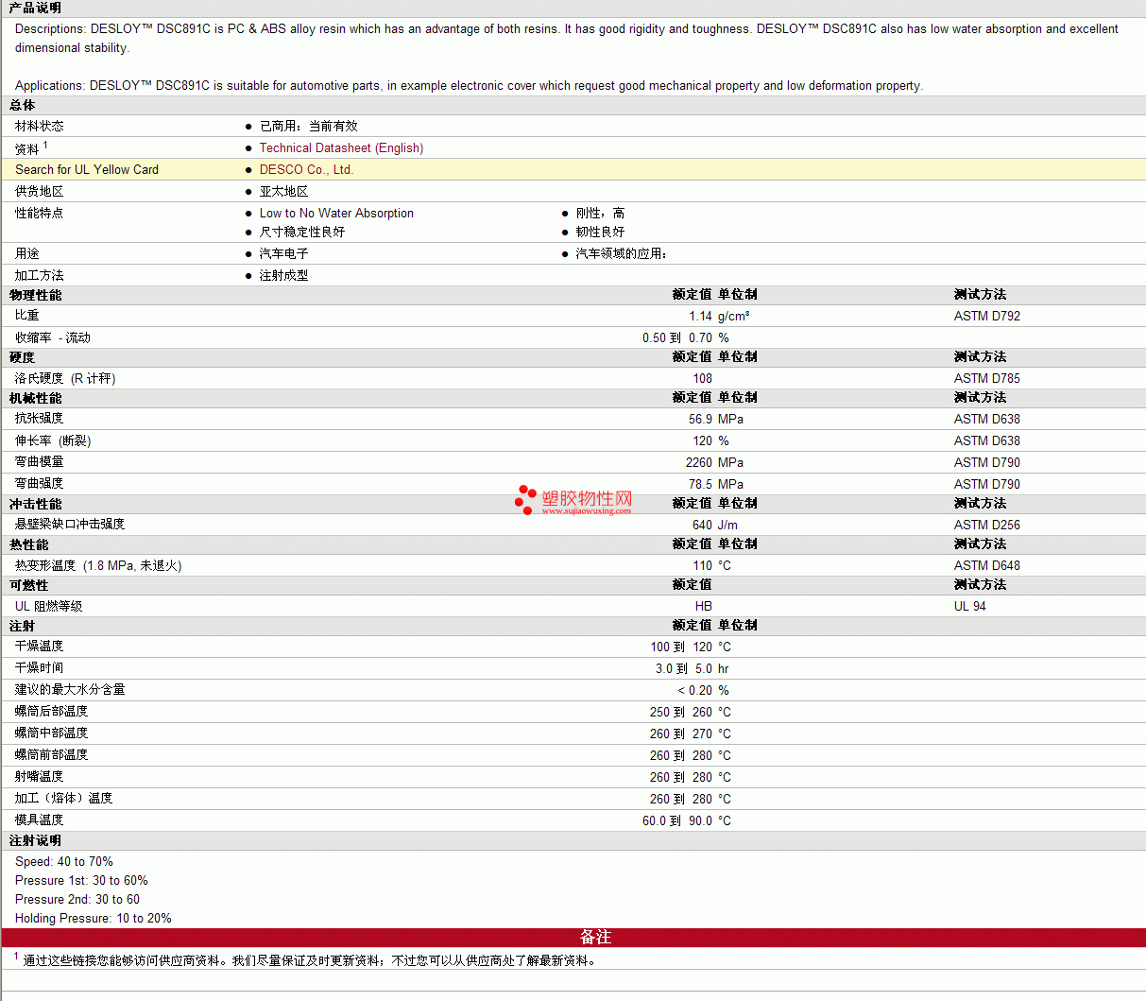This screenshot has width=1146, height=1001.
Task: Select the 刚性，高 feature text
Action: [x=600, y=213]
